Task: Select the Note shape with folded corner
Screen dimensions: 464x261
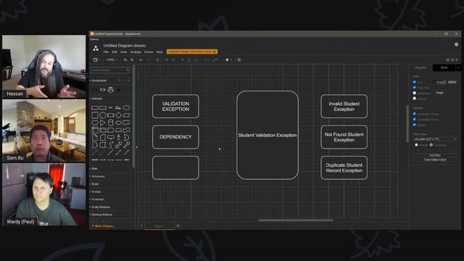Action: point(95,138)
